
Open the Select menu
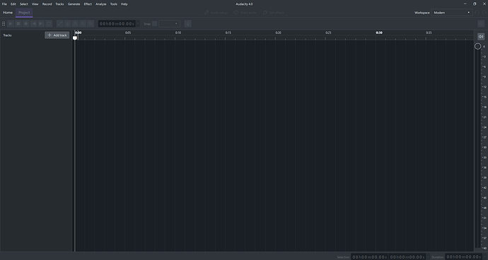coord(23,4)
